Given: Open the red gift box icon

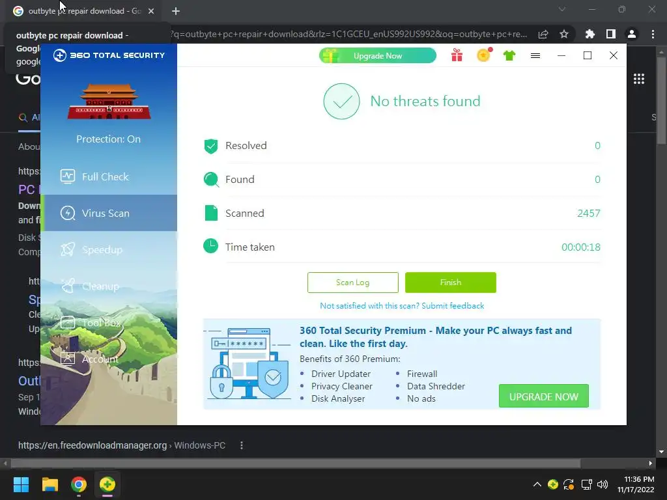Looking at the screenshot, I should pos(457,55).
